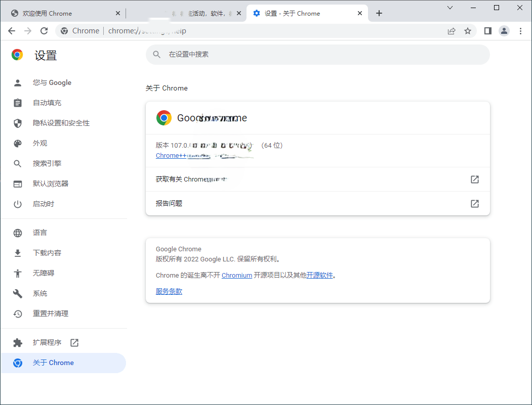Image resolution: width=532 pixels, height=405 pixels.
Task: Click the 在设置中搜索 search box
Action: click(x=317, y=54)
